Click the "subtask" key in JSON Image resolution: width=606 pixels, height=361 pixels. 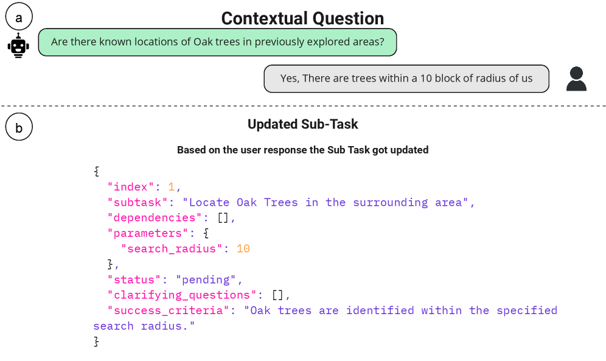click(141, 202)
